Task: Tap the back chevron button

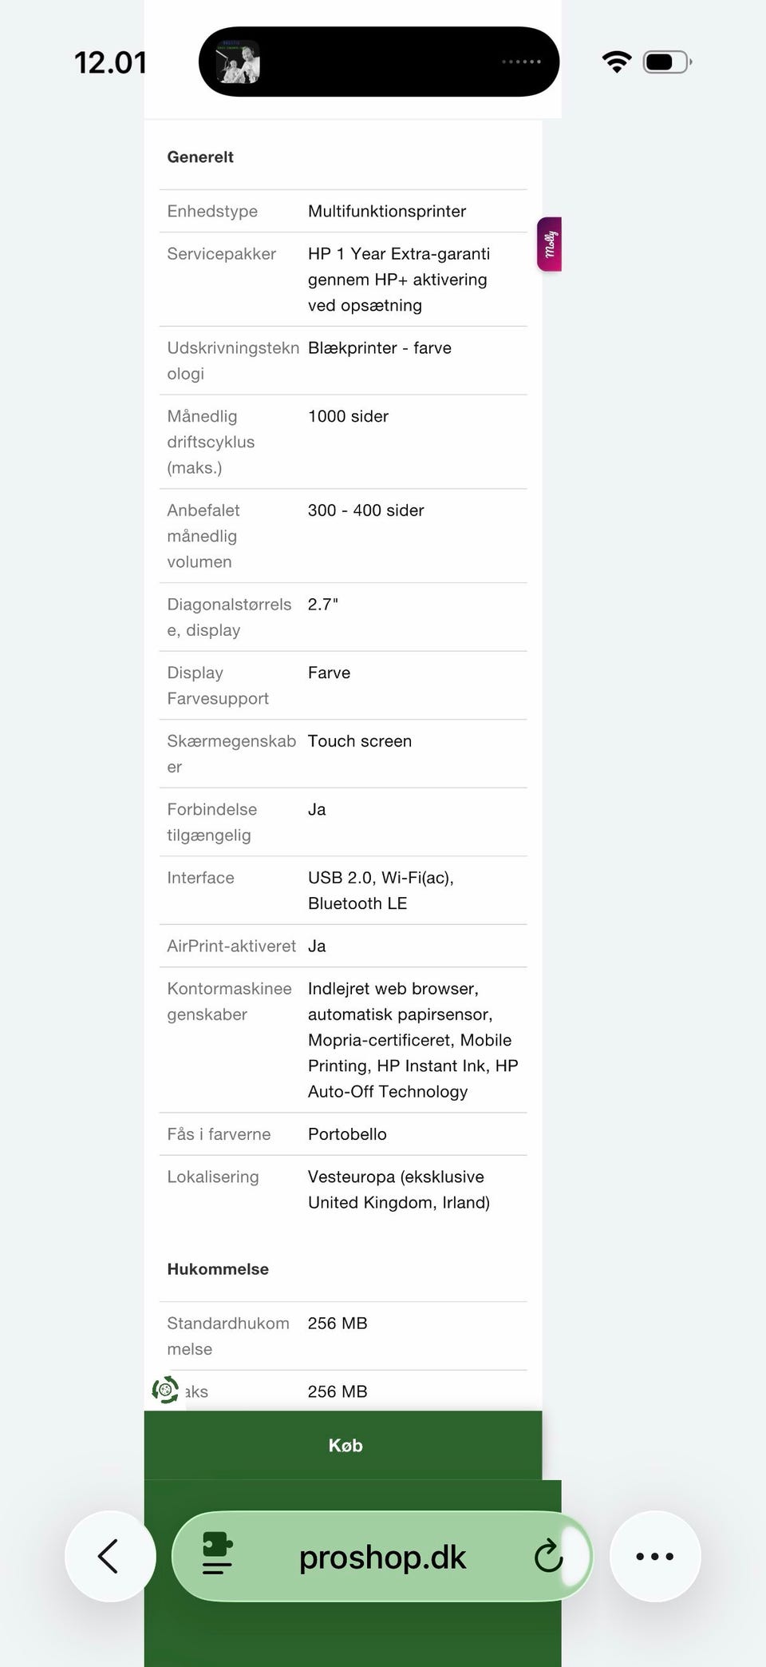Action: (x=109, y=1556)
